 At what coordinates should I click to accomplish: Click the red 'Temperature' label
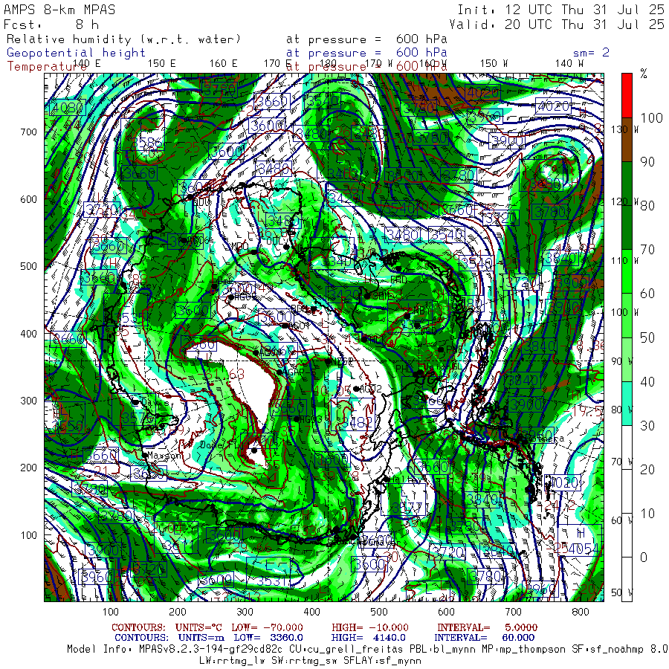coord(47,67)
